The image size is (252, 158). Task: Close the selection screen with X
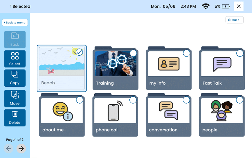click(239, 6)
